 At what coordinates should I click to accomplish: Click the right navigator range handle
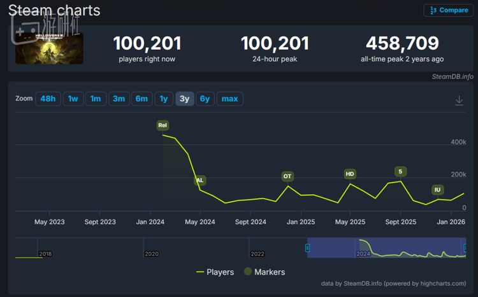(465, 248)
